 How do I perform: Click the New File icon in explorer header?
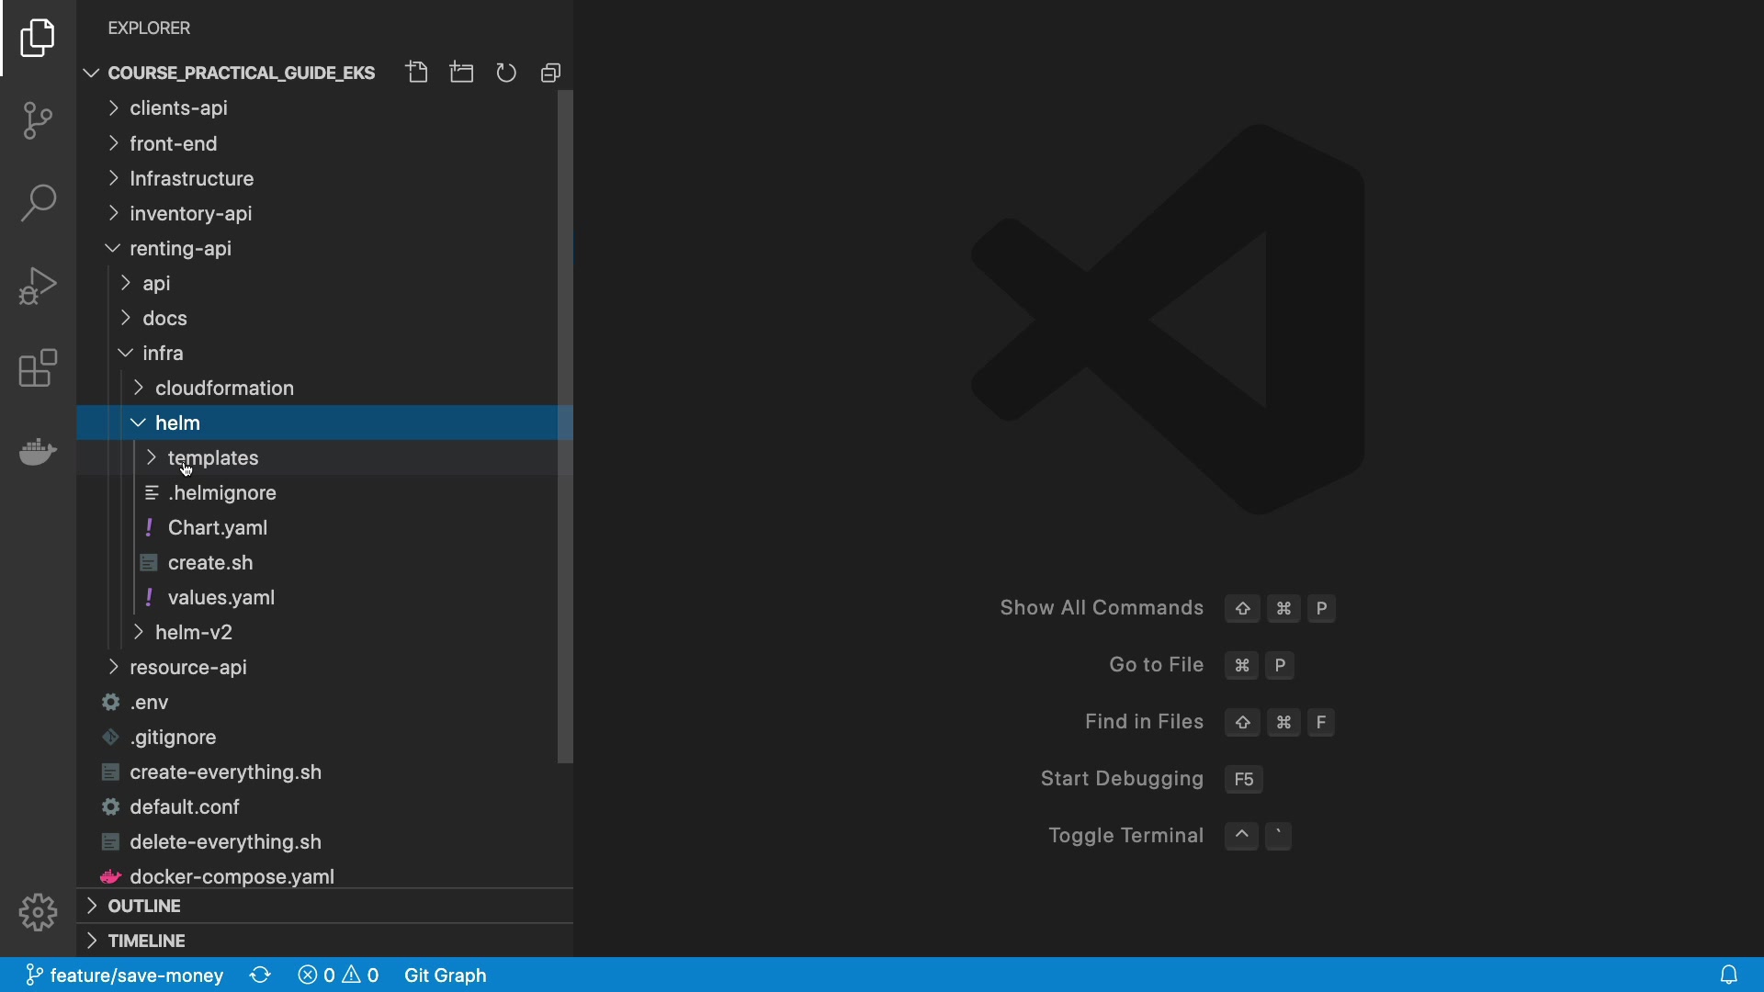[x=417, y=73]
